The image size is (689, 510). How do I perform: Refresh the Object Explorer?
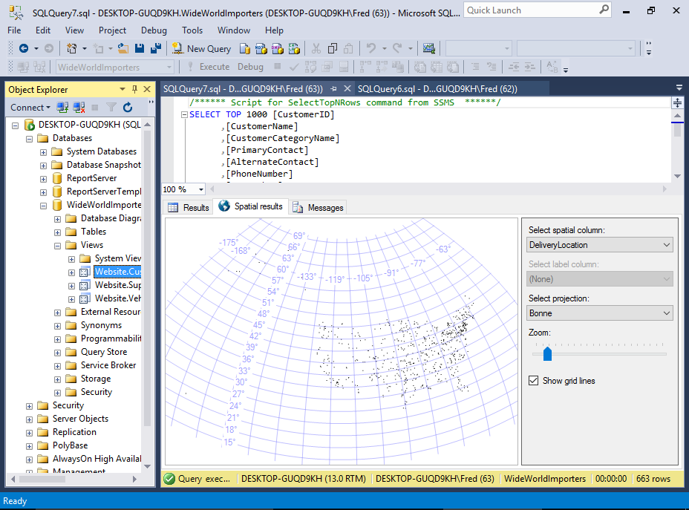128,107
